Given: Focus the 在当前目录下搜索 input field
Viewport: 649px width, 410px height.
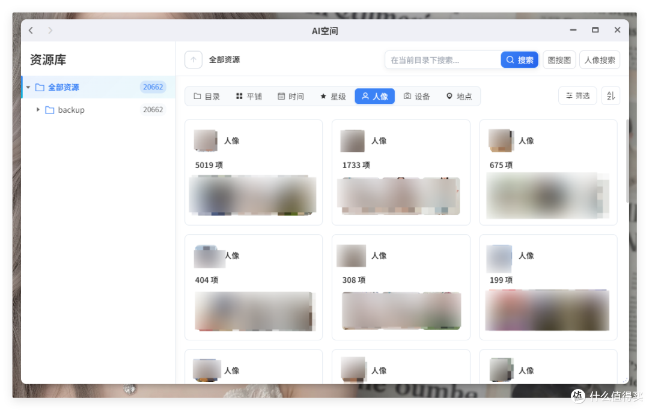Looking at the screenshot, I should pos(442,60).
